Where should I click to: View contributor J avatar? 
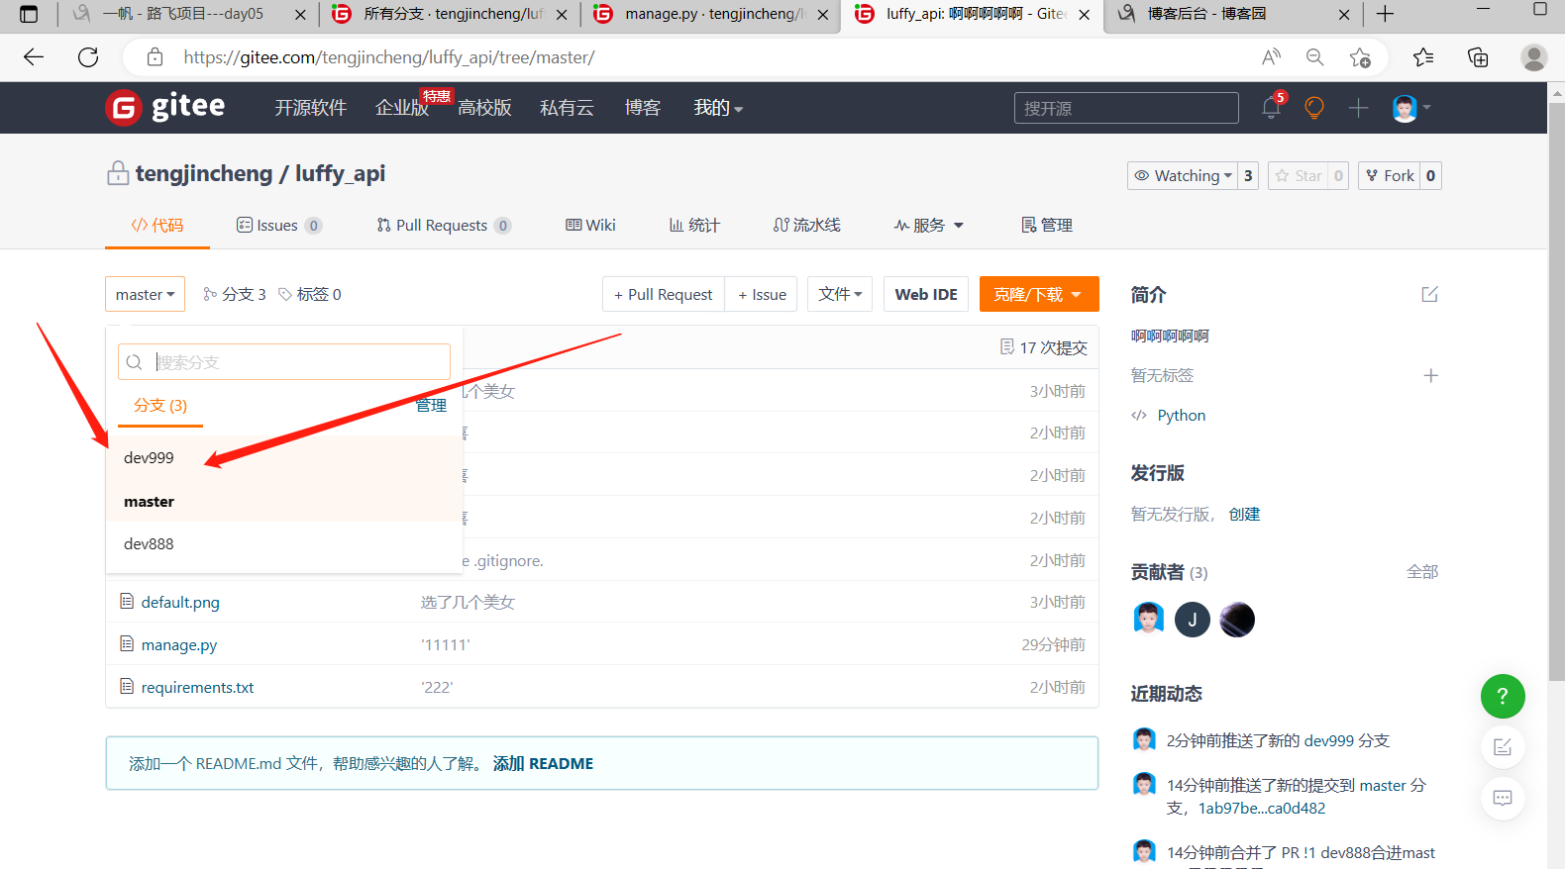tap(1193, 620)
